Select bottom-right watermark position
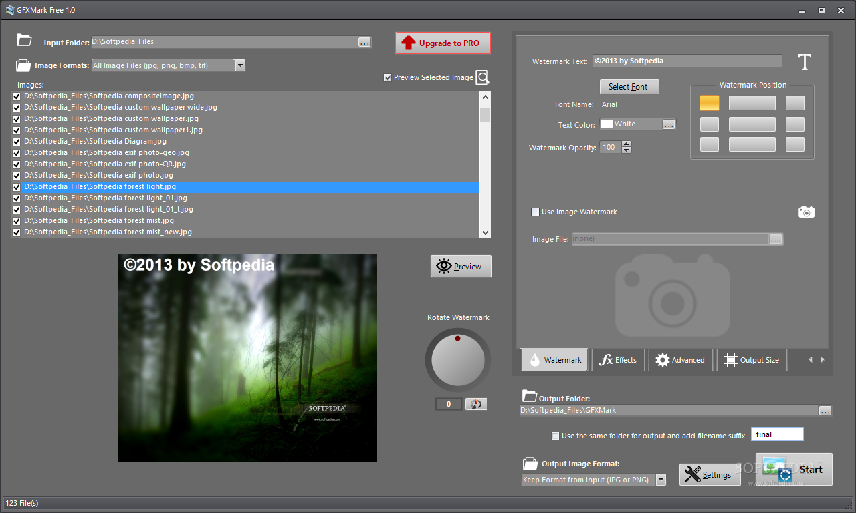 tap(795, 144)
